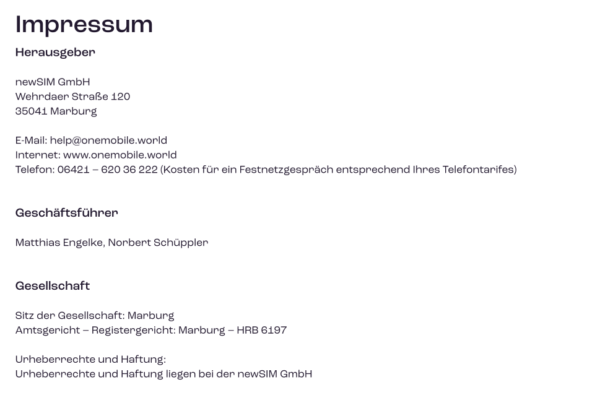This screenshot has width=600, height=395.
Task: Click the help@onemobile.world email address
Action: [108, 141]
